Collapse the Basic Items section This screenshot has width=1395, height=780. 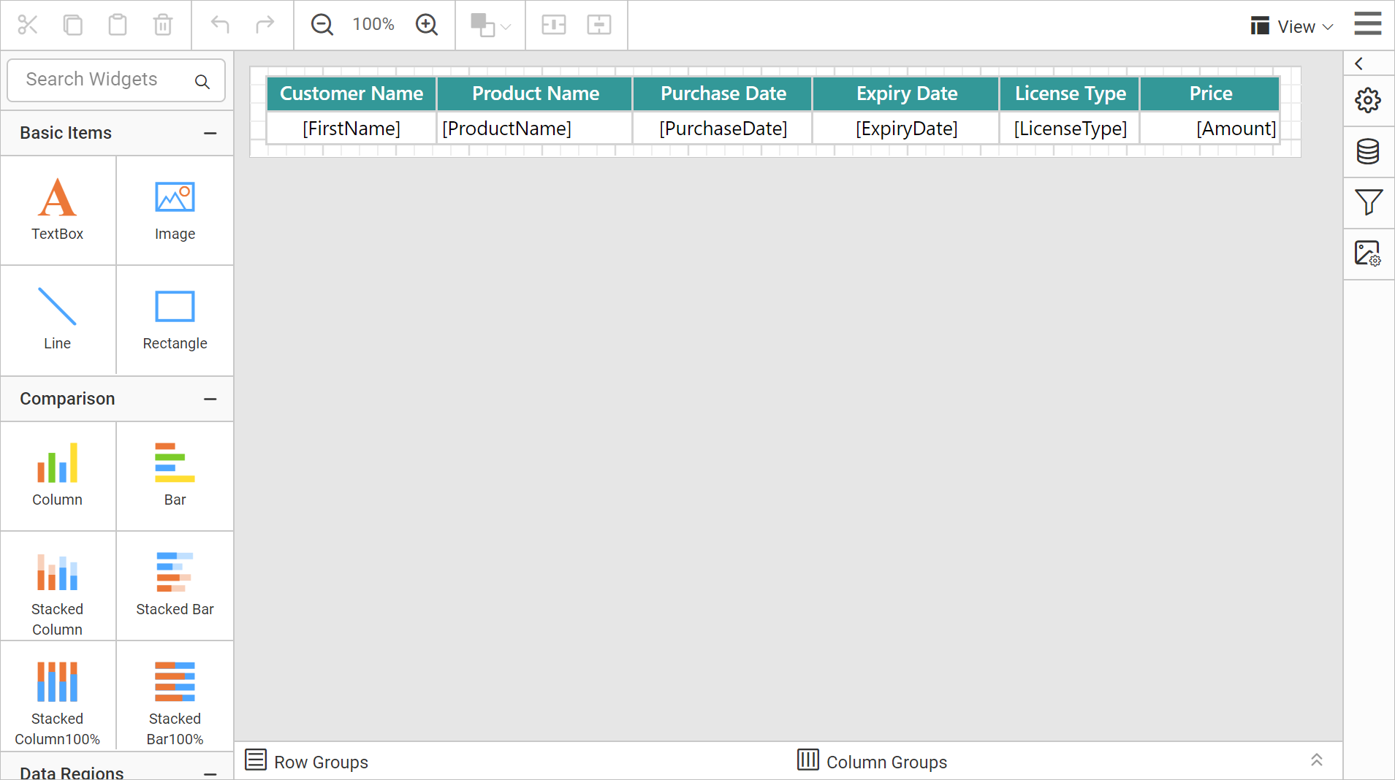[210, 133]
